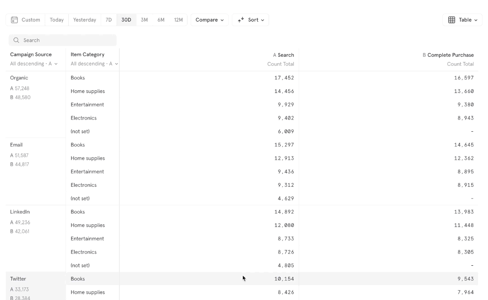Click the 7,964 purchase count cell
The image size is (488, 300).
coord(465,292)
